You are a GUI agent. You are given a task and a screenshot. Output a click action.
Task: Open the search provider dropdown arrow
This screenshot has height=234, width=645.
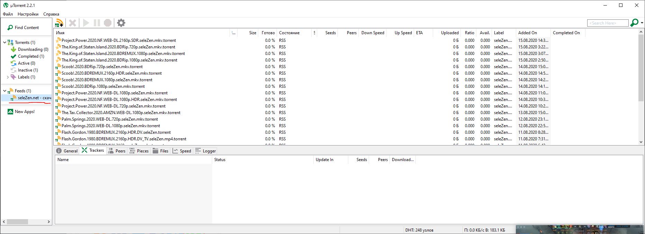[x=642, y=23]
